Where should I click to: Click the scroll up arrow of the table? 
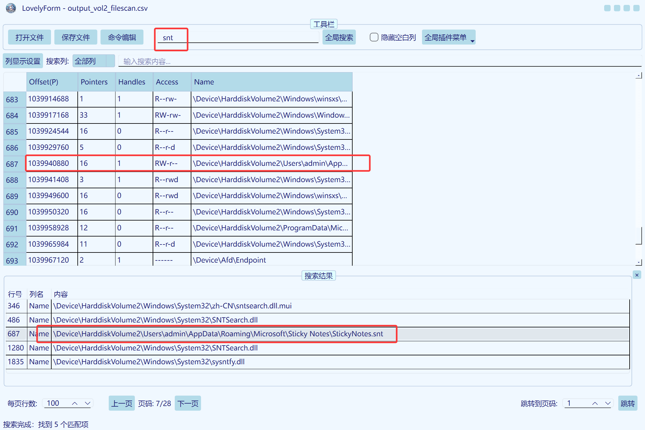639,76
